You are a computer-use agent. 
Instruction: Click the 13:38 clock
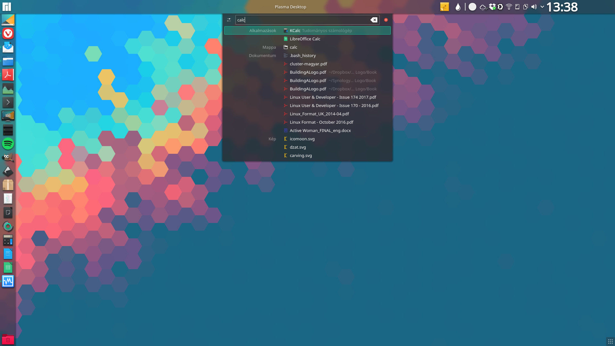click(x=562, y=7)
